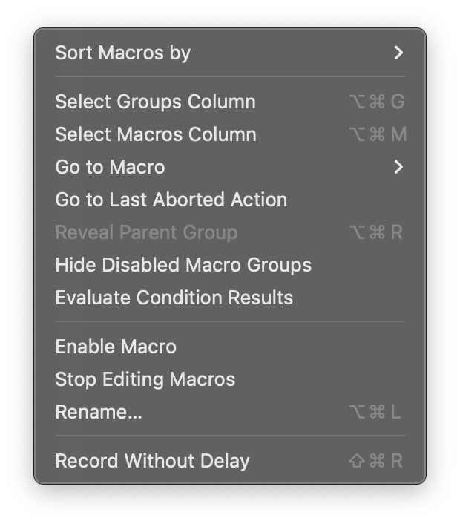Enable the selected macro
Screen dimensions: 460x524
pyautogui.click(x=116, y=347)
